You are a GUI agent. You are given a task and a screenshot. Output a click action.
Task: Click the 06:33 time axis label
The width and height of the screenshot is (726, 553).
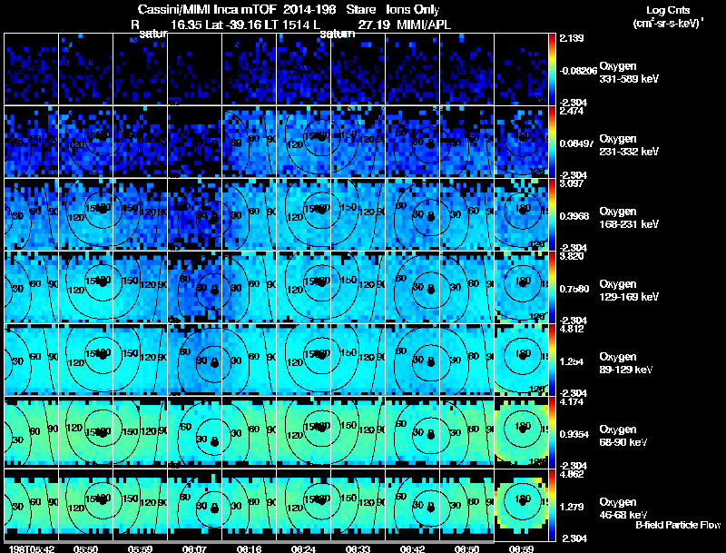pyautogui.click(x=358, y=548)
